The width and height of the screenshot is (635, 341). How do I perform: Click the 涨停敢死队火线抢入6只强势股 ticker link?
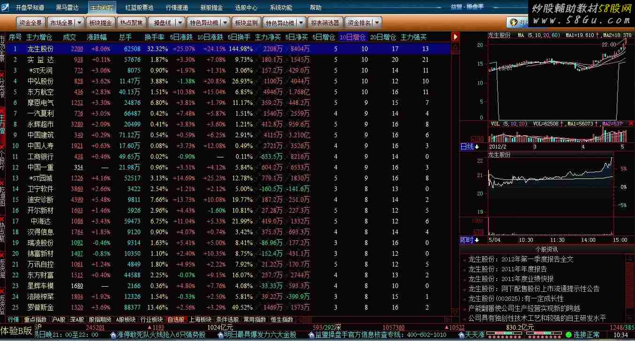pyautogui.click(x=161, y=335)
